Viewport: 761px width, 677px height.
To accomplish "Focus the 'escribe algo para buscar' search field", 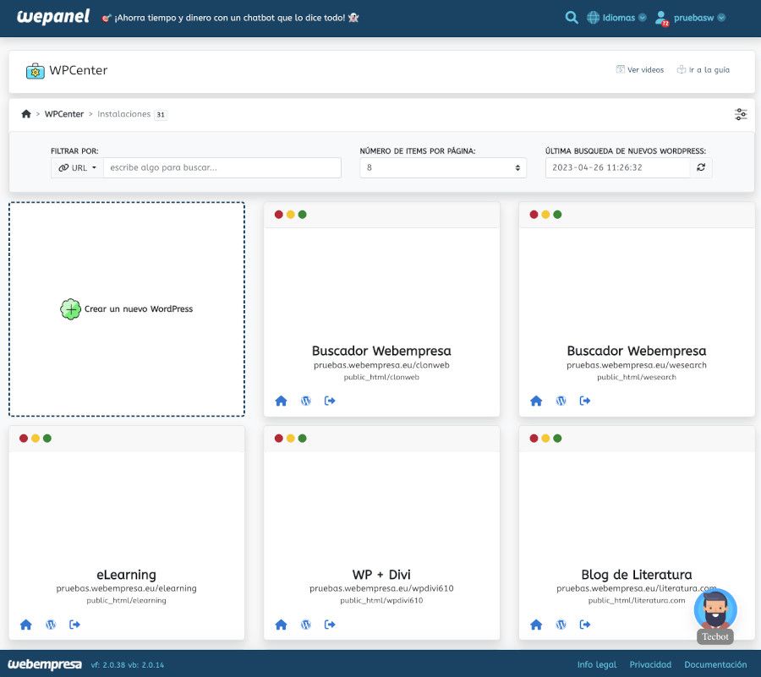I will [x=222, y=168].
